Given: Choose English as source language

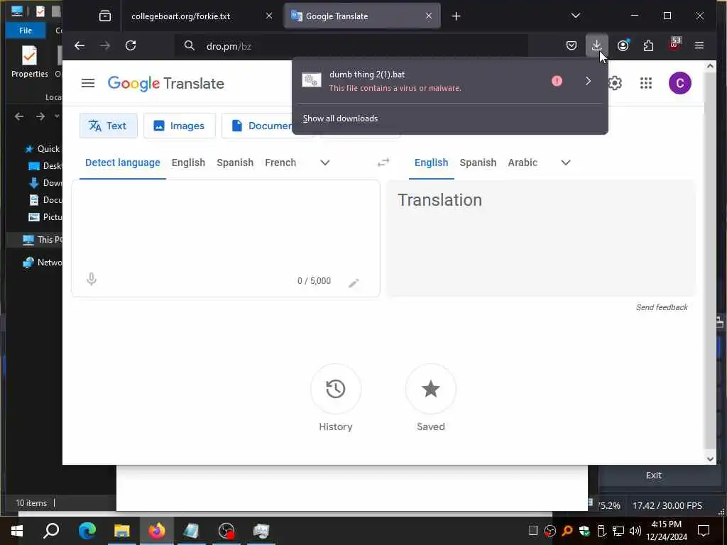Looking at the screenshot, I should (x=188, y=163).
